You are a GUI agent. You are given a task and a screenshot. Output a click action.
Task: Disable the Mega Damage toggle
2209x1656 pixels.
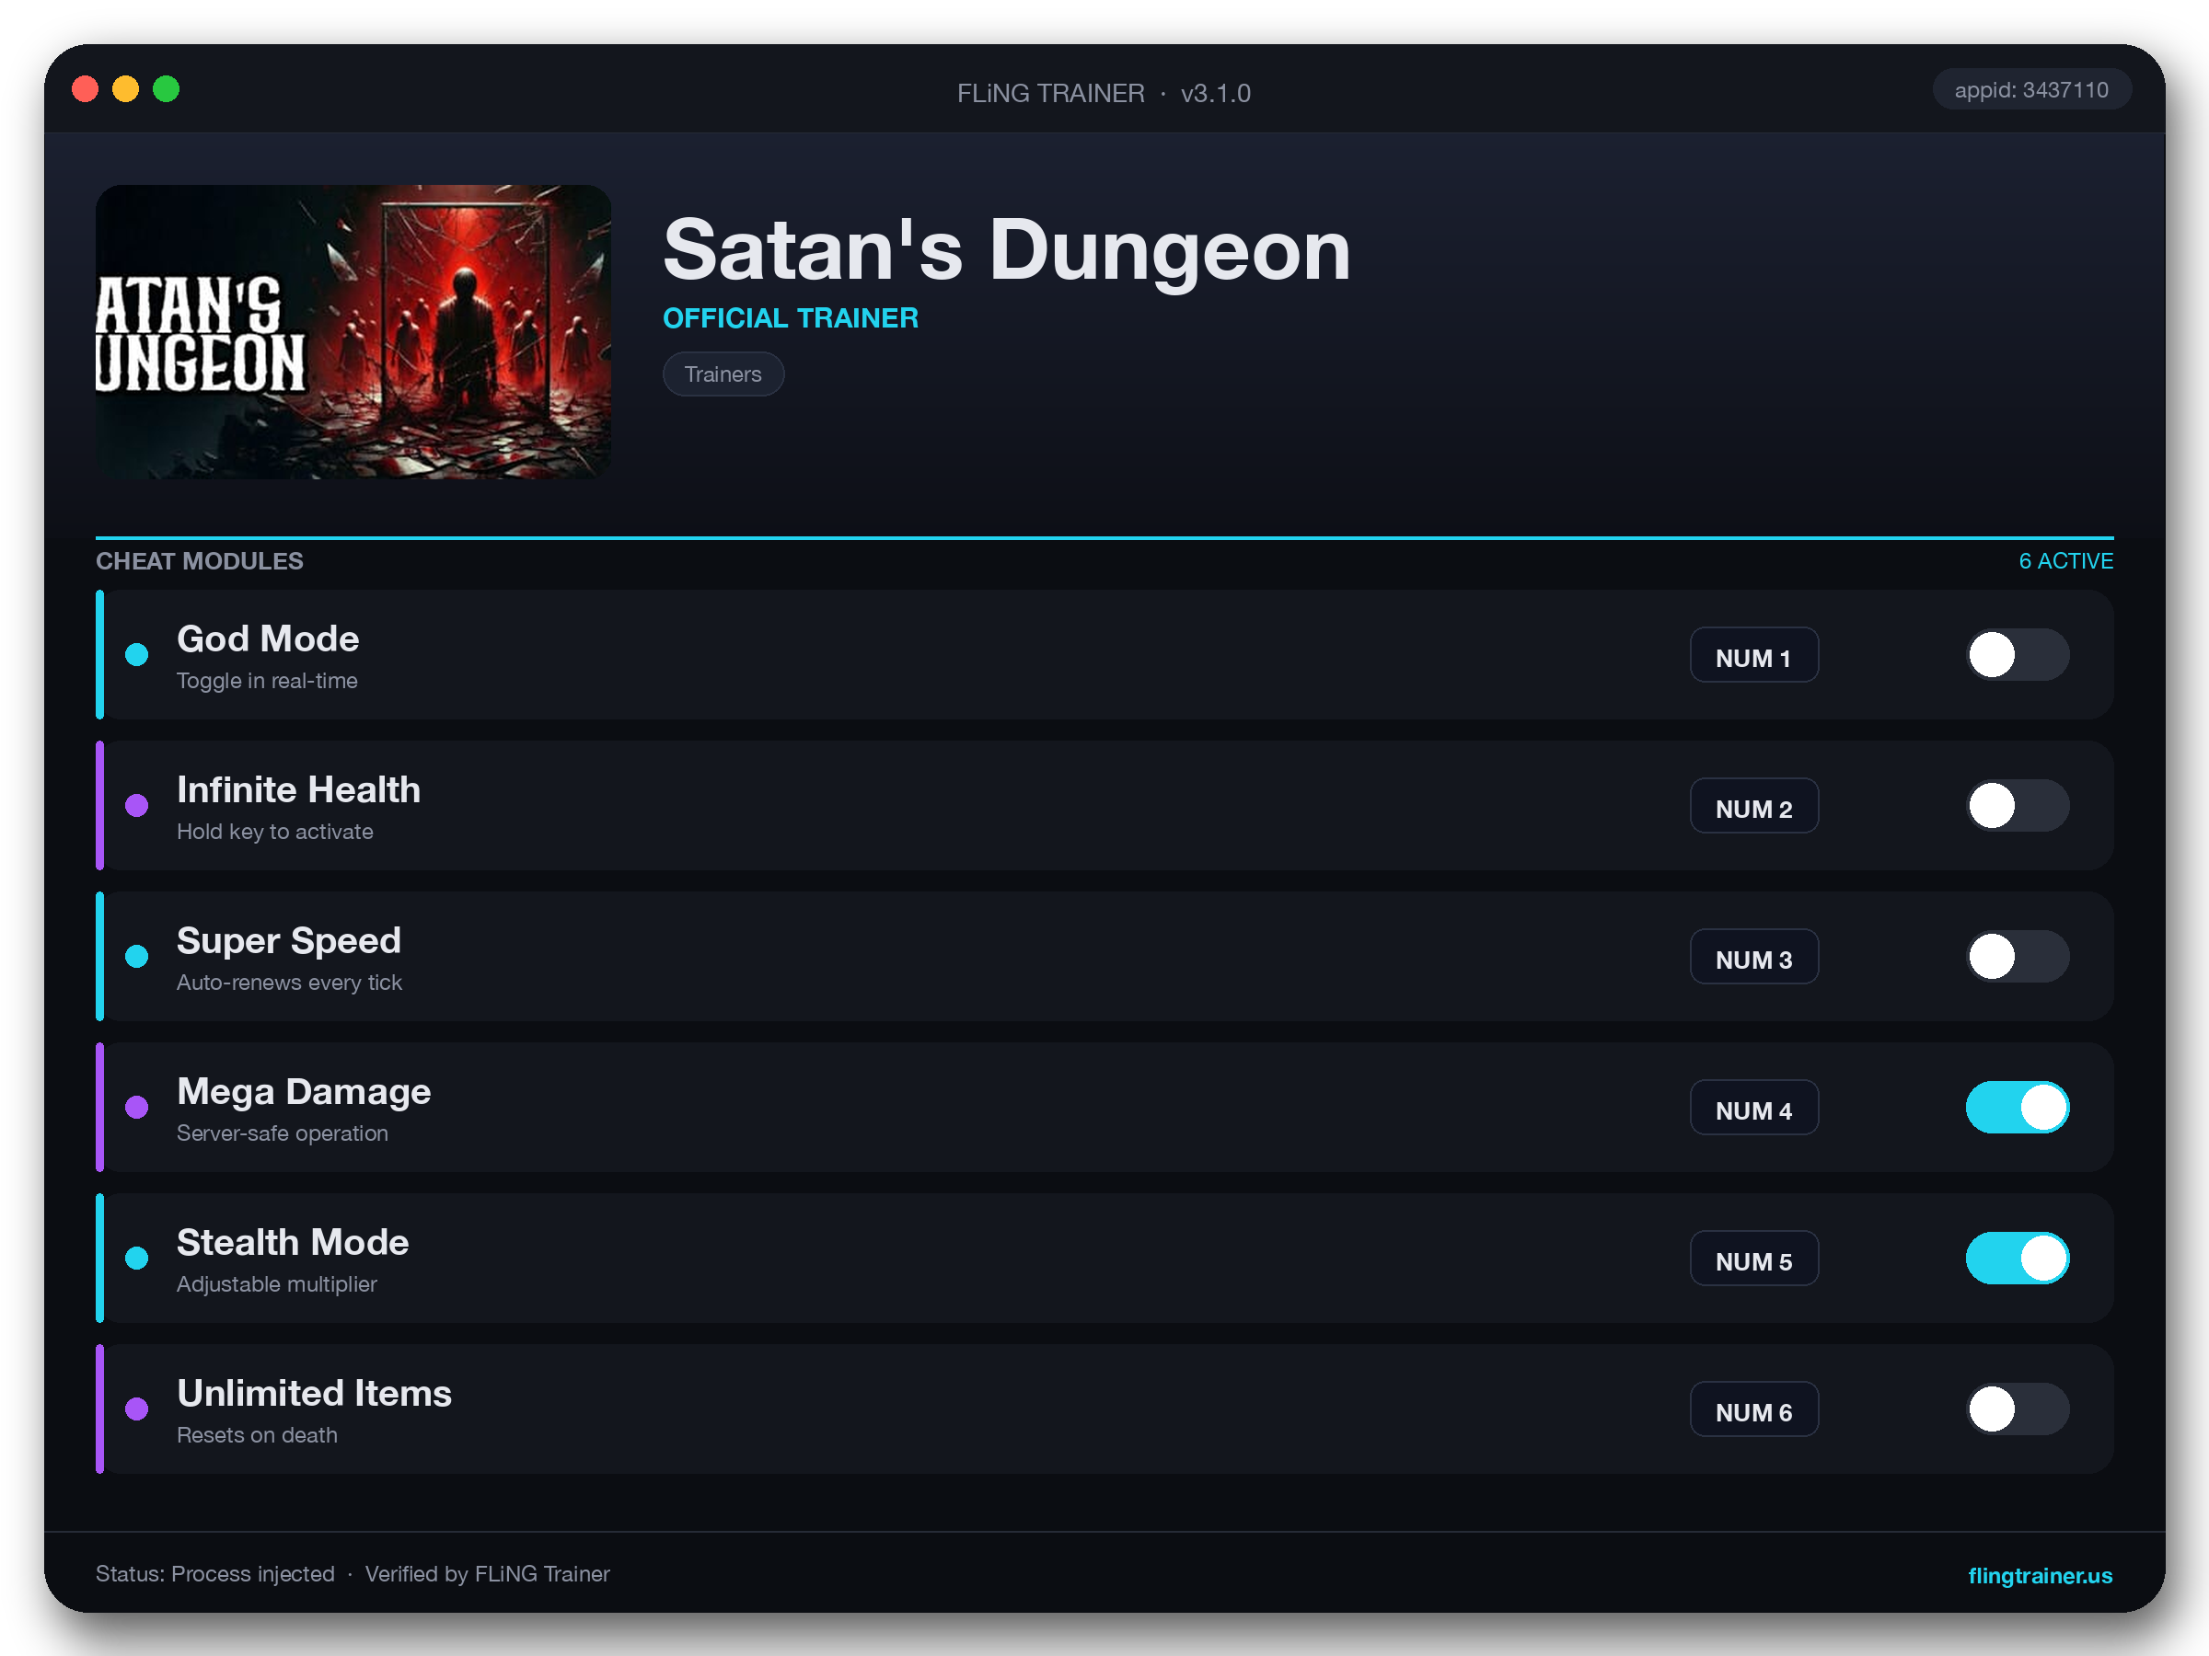2018,1107
